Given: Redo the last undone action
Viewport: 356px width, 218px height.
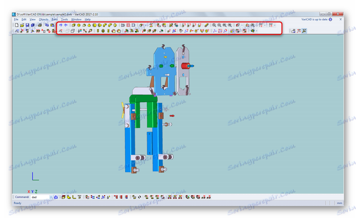Looking at the screenshot, I should click(x=66, y=25).
